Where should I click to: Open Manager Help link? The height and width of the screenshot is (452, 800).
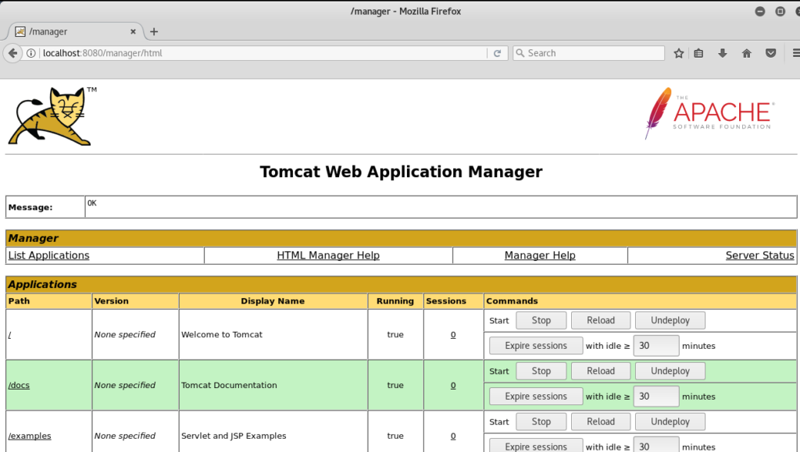coord(540,255)
